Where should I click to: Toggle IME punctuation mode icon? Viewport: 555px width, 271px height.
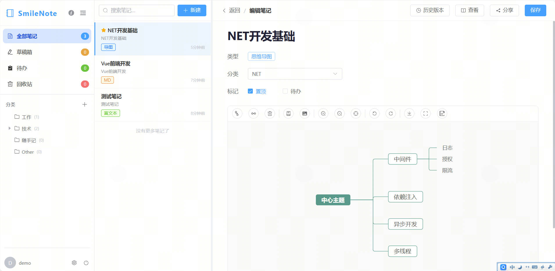(527, 267)
